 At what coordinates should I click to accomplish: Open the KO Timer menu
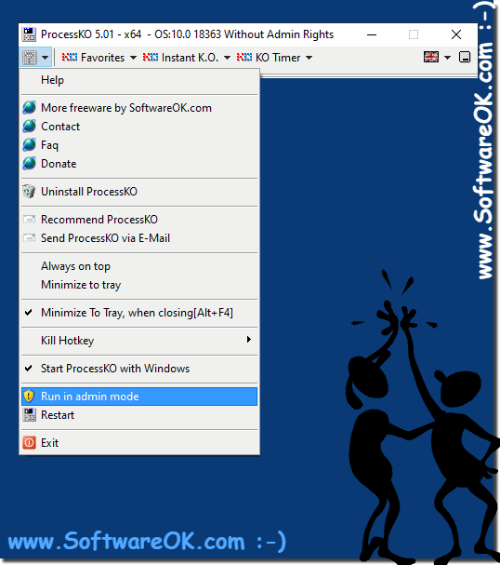[x=269, y=58]
